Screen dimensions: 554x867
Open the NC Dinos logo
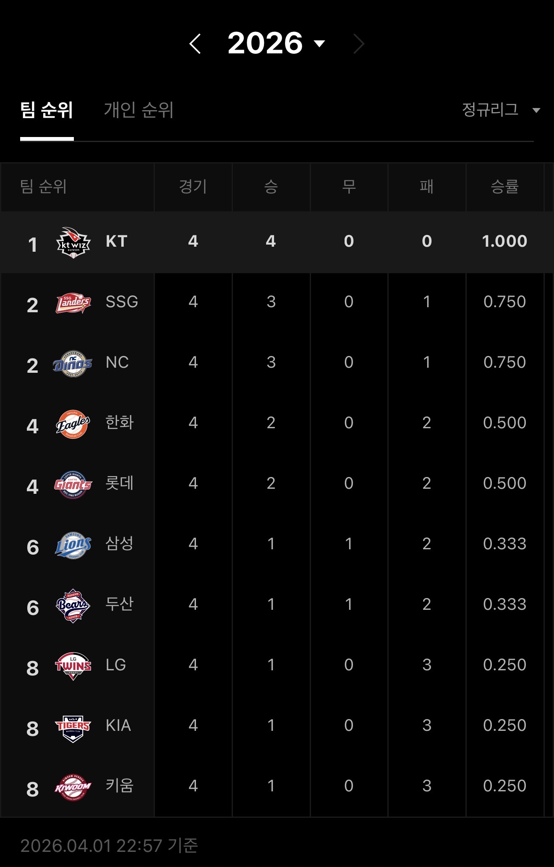[73, 364]
